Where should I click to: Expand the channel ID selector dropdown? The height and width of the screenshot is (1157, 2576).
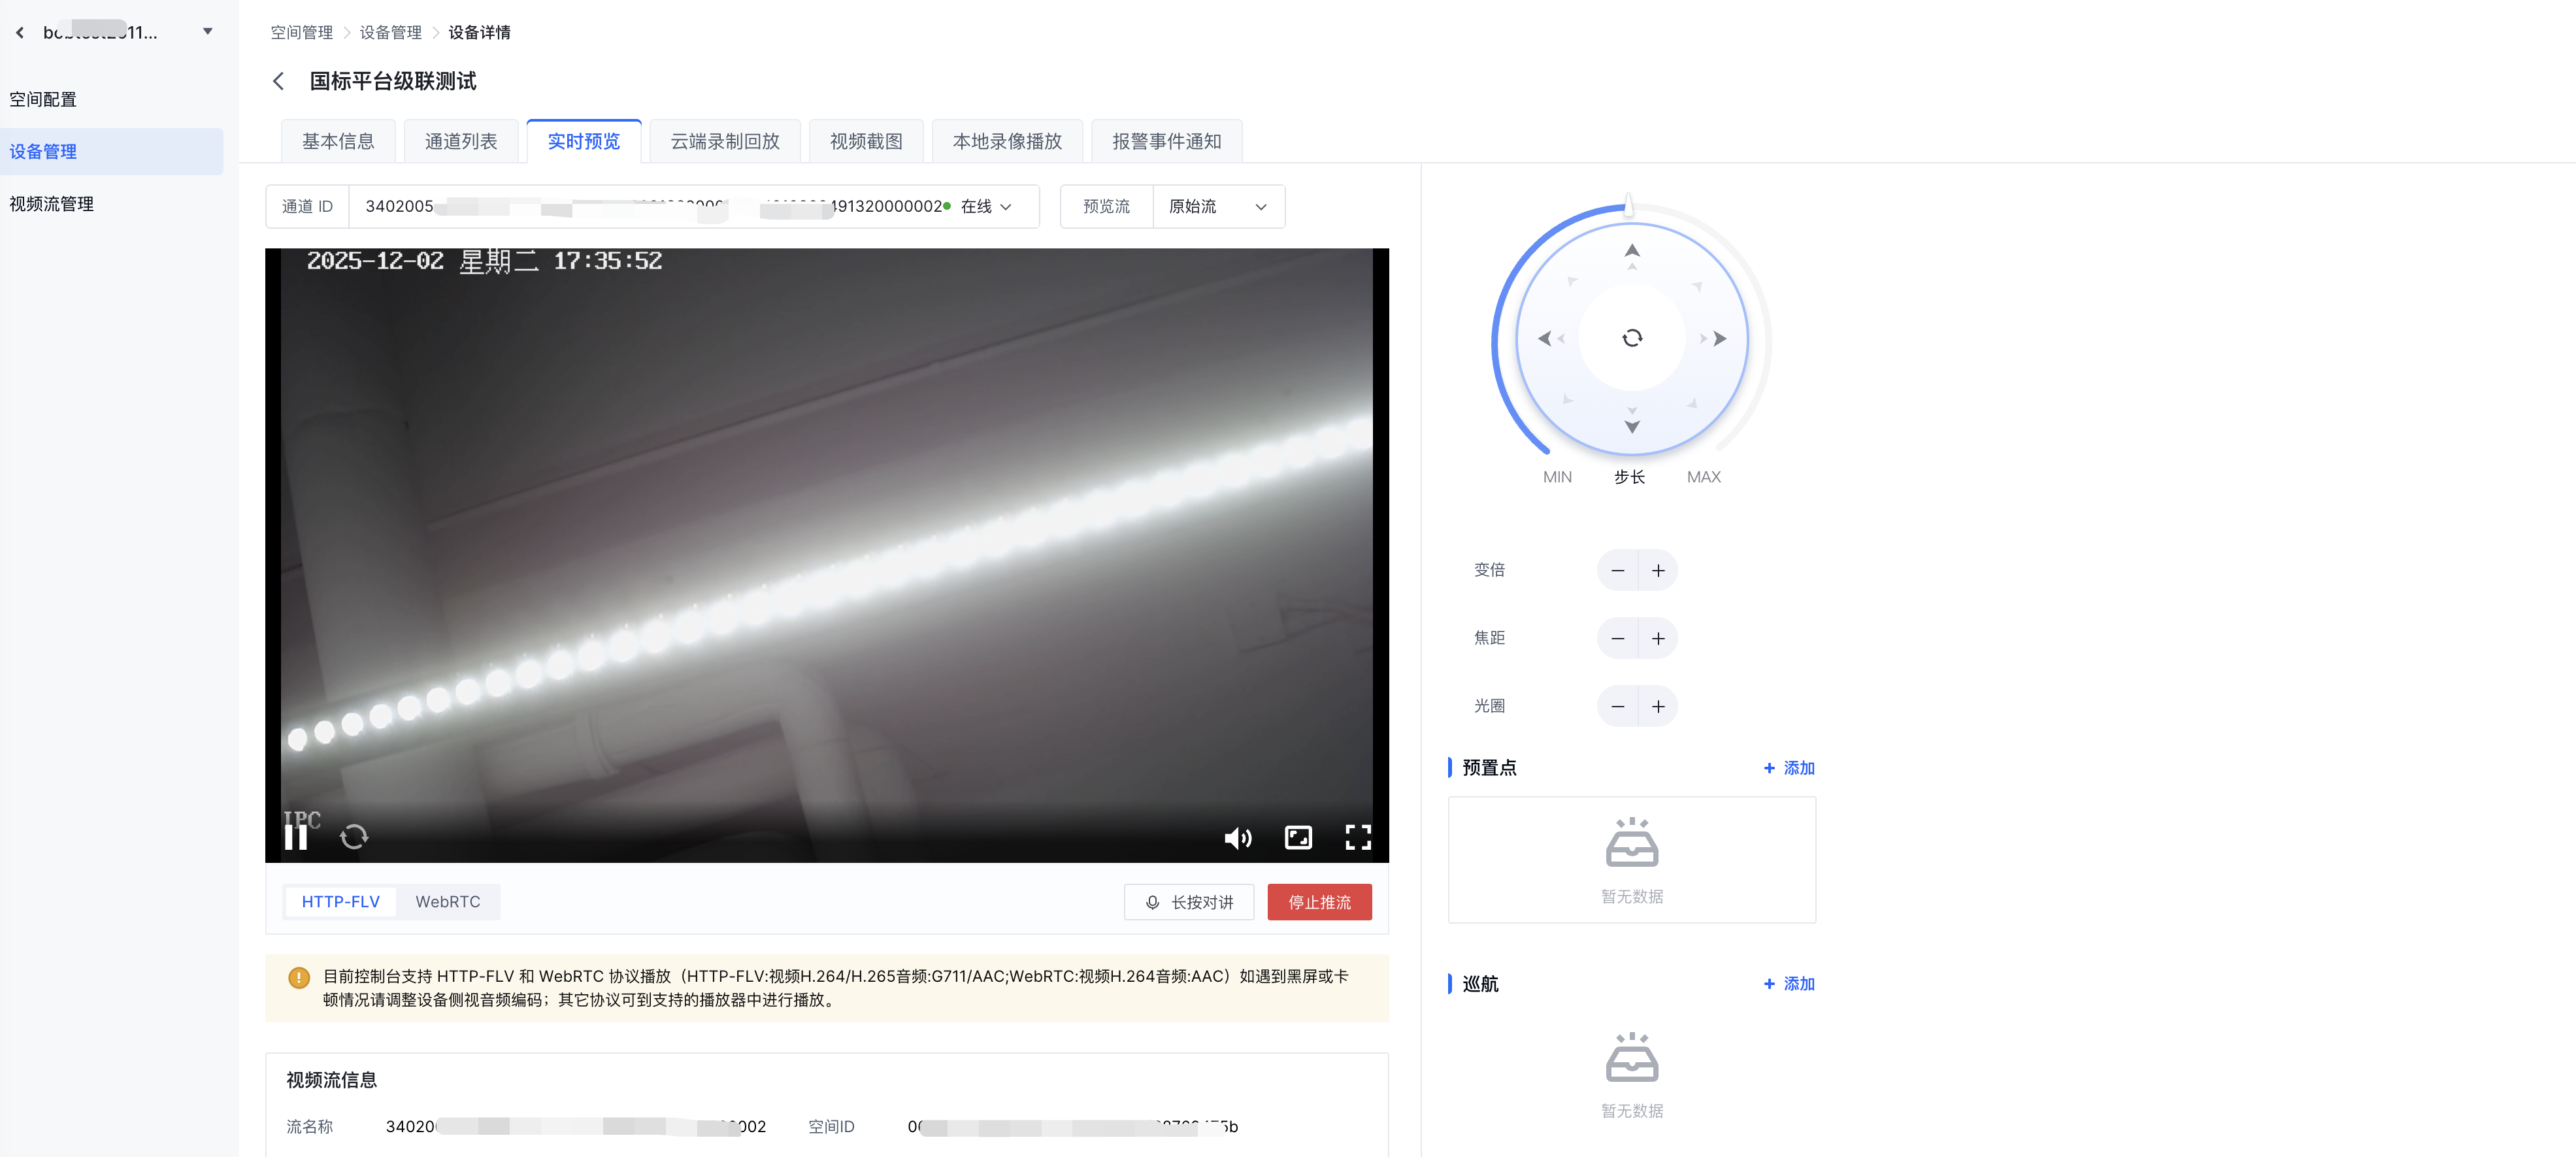[1006, 207]
